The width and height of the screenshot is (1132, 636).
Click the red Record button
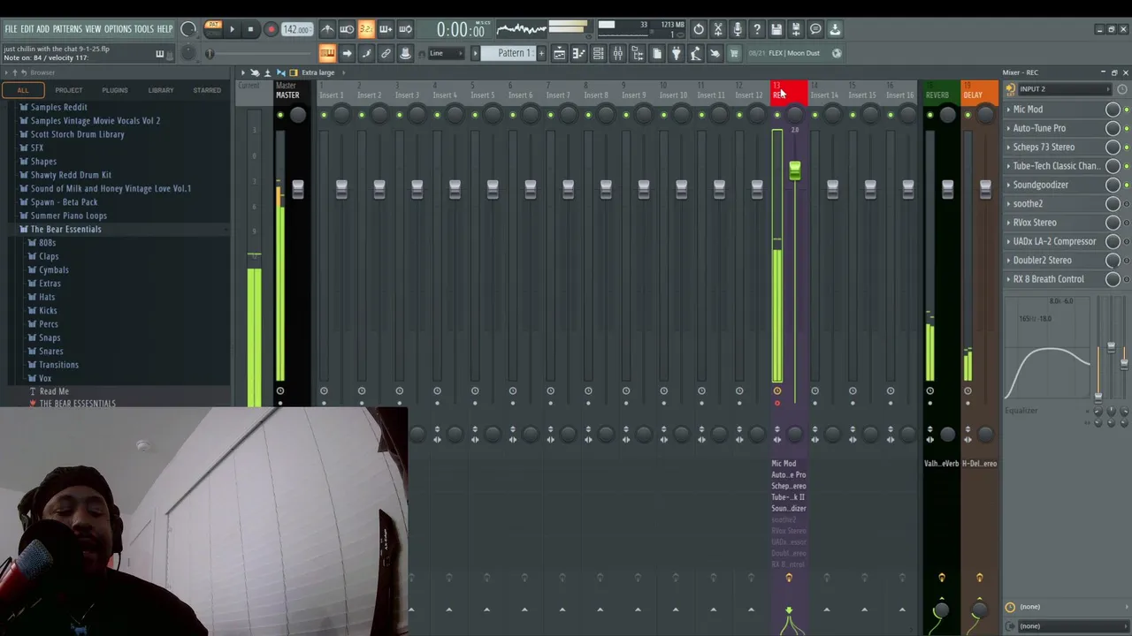tap(271, 29)
